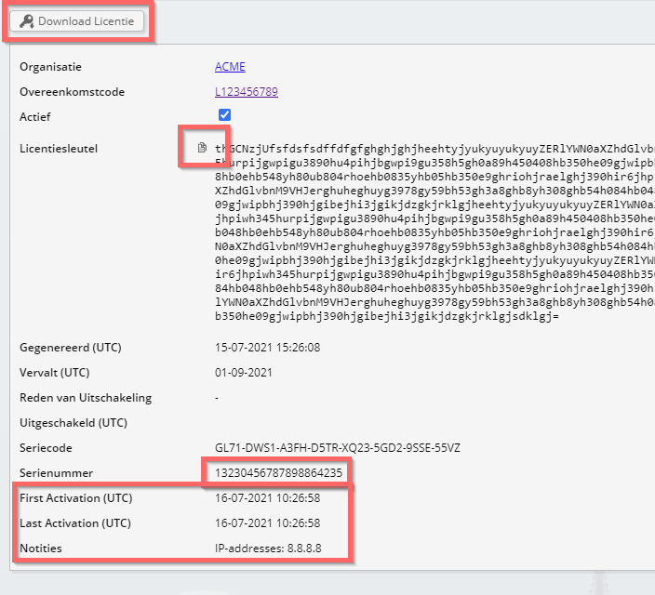Click the Serienummer label

57,473
